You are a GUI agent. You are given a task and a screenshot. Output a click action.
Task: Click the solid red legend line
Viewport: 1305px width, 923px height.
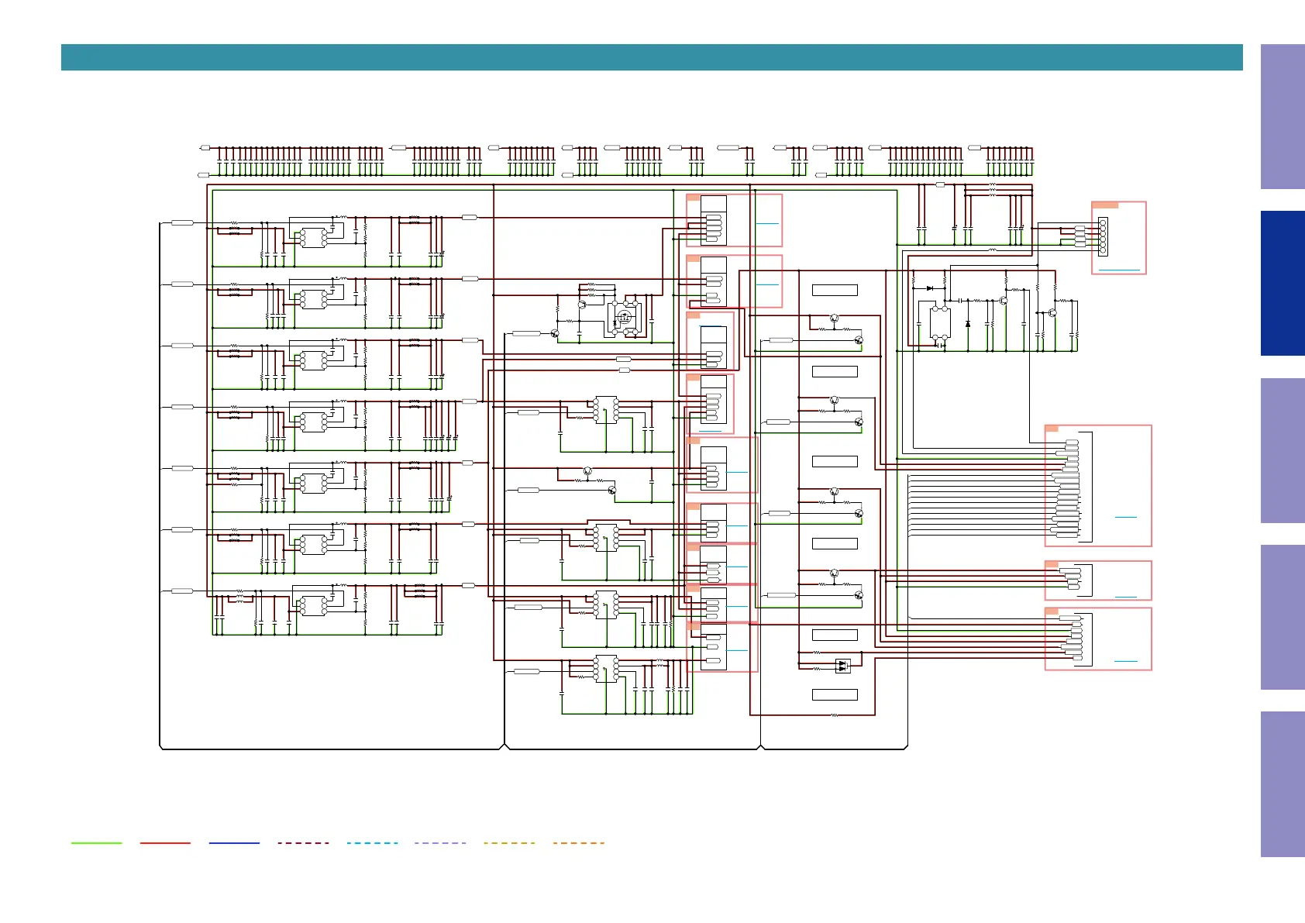(x=165, y=842)
